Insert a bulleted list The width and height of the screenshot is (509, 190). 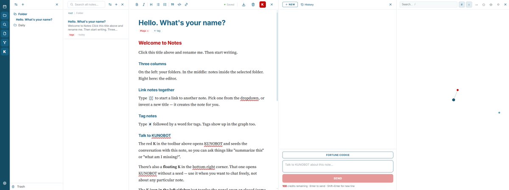pyautogui.click(x=158, y=4)
